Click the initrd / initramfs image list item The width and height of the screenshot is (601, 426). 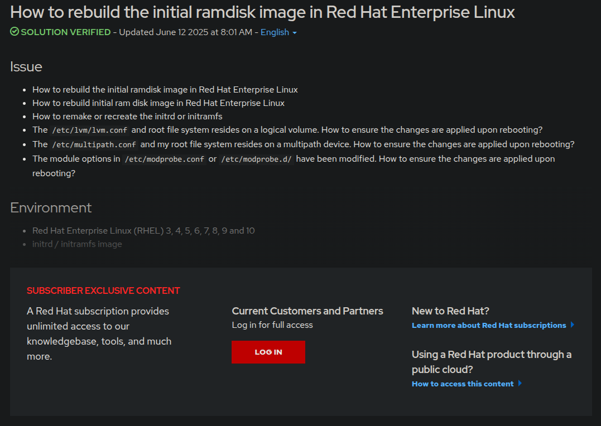(x=77, y=244)
